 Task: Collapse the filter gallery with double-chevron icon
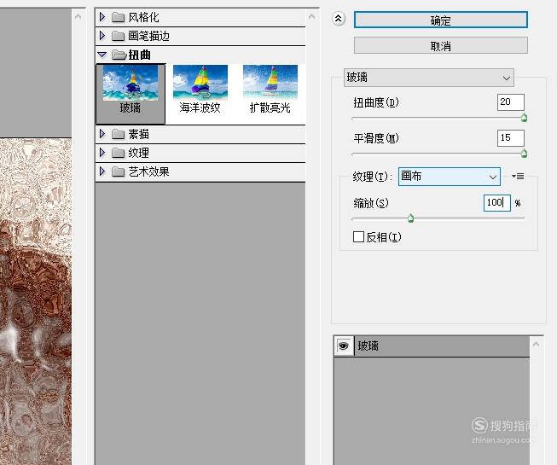(338, 19)
